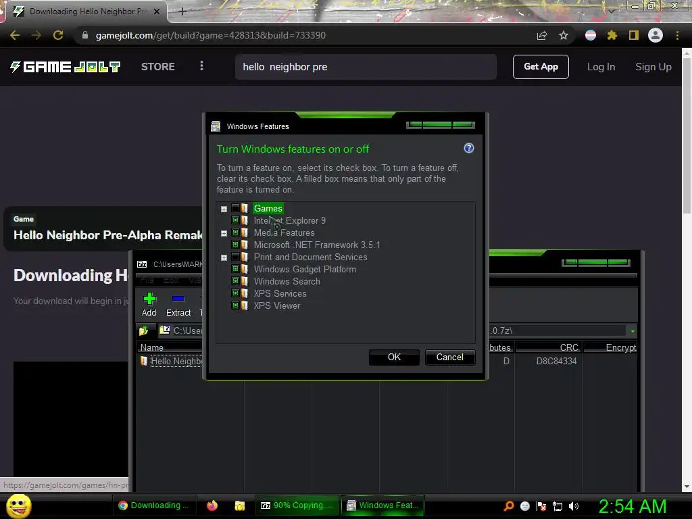The height and width of the screenshot is (519, 692).
Task: Open a new Chrome tab
Action: pyautogui.click(x=182, y=11)
